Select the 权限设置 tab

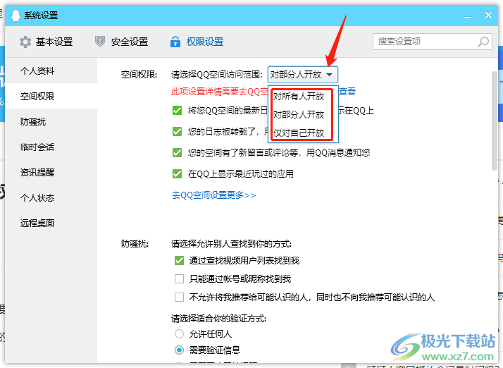click(x=197, y=42)
